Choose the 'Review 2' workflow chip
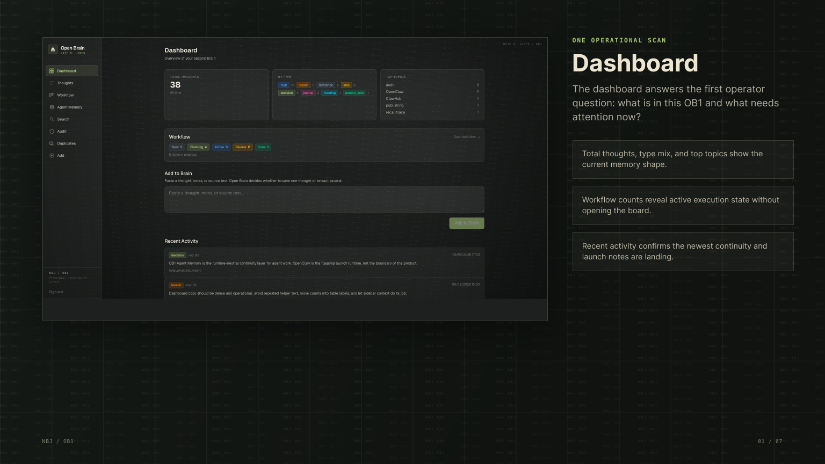The image size is (825, 464). [x=243, y=147]
